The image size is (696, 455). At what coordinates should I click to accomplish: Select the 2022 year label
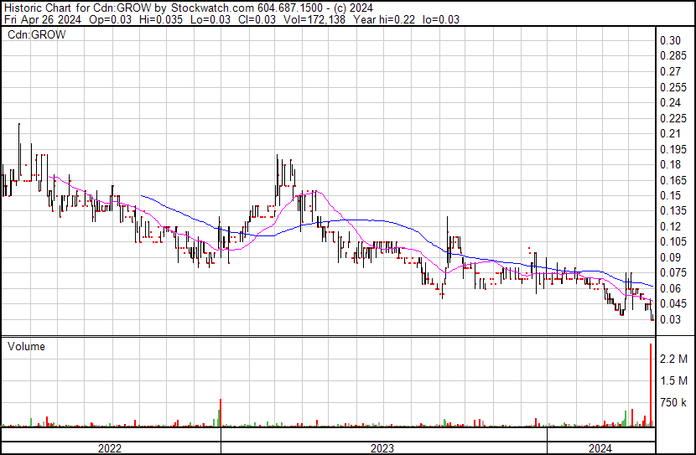[x=110, y=447]
